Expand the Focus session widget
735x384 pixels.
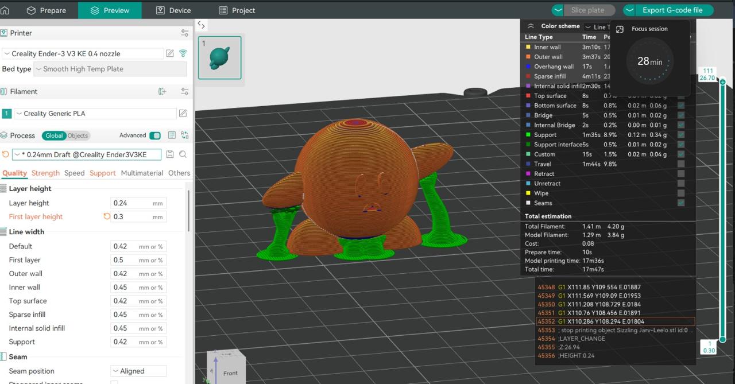click(x=620, y=29)
